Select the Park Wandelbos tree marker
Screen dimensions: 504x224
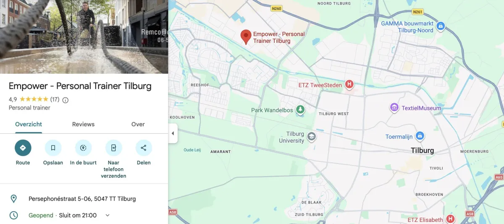pos(300,110)
